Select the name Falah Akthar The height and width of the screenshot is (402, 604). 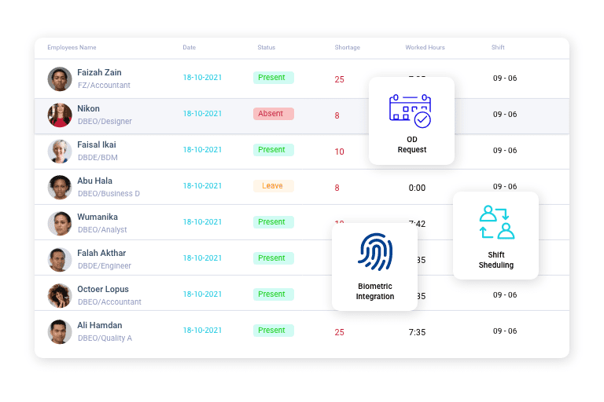click(101, 253)
